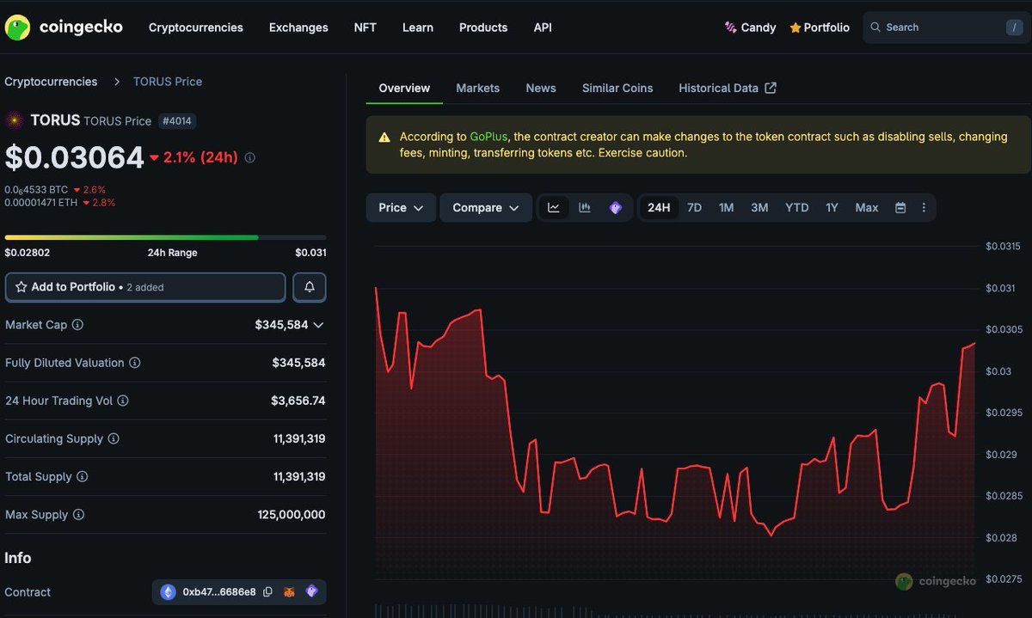
Task: Switch to the Markets tab
Action: tap(477, 88)
